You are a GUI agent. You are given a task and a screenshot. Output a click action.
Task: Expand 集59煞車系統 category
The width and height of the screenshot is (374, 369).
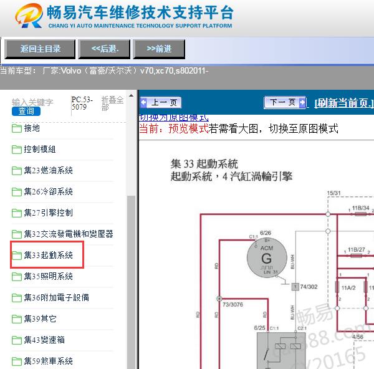point(48,361)
